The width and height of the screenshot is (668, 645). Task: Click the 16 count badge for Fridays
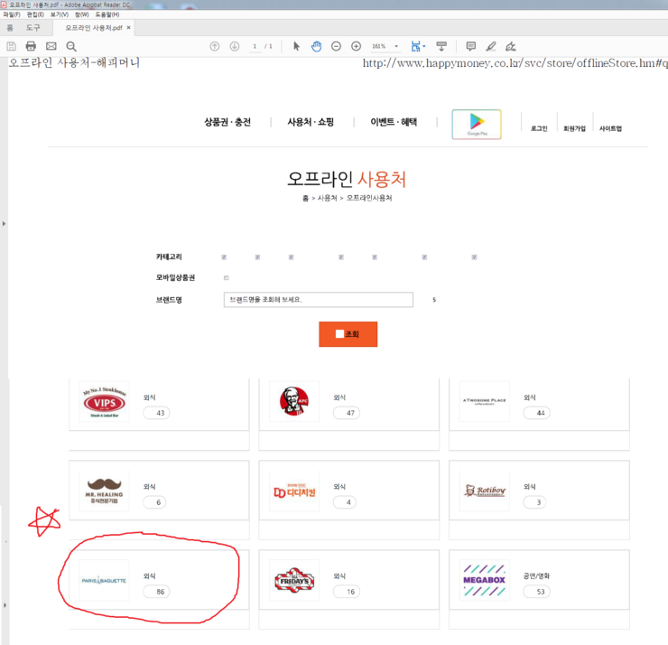(x=347, y=592)
